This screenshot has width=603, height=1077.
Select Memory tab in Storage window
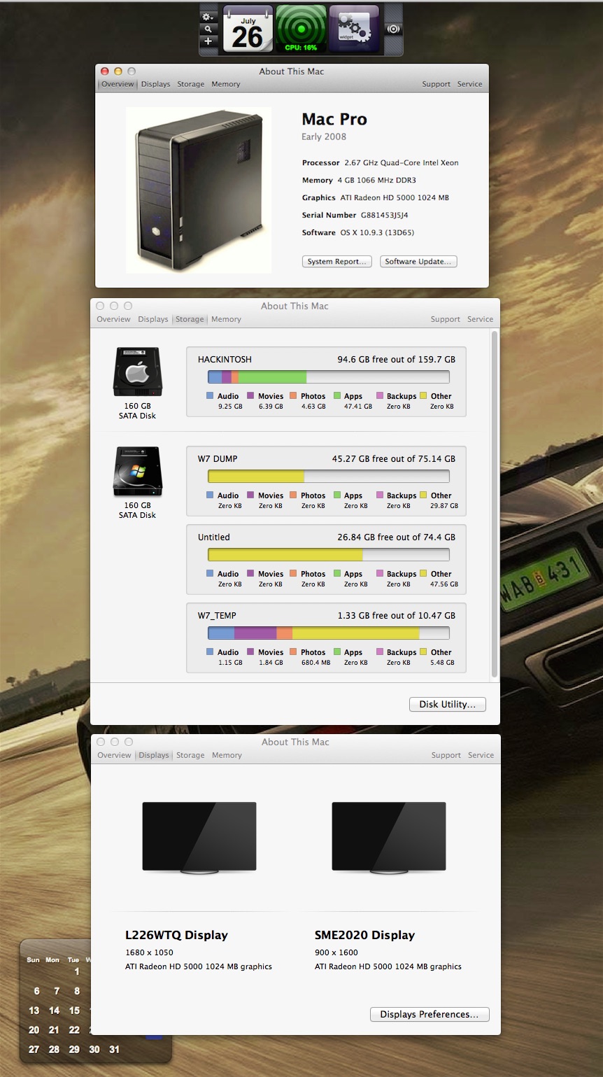pyautogui.click(x=226, y=319)
